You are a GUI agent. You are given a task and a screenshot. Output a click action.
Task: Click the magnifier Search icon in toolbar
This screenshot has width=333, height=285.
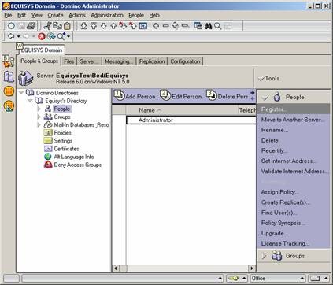(x=218, y=26)
